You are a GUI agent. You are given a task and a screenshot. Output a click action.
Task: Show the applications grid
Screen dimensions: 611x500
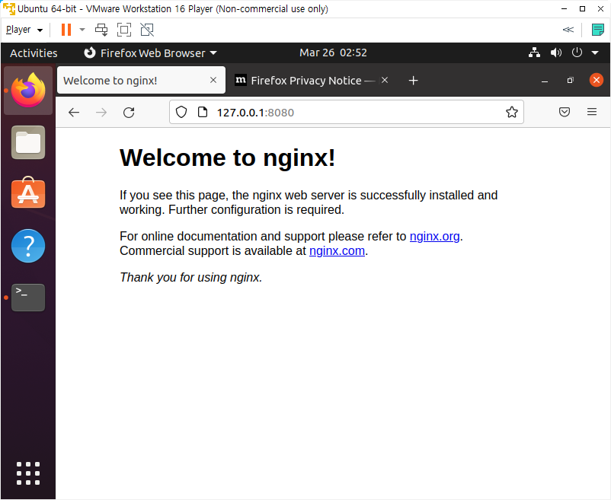click(28, 473)
